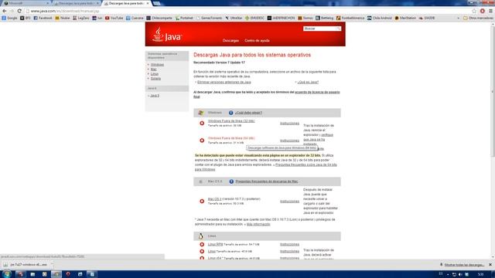This screenshot has height=278, width=495.
Task: Click the Windows link in the sidebar
Action: 157,65
